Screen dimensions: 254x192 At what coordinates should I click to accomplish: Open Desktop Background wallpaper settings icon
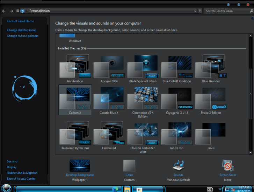click(x=80, y=166)
